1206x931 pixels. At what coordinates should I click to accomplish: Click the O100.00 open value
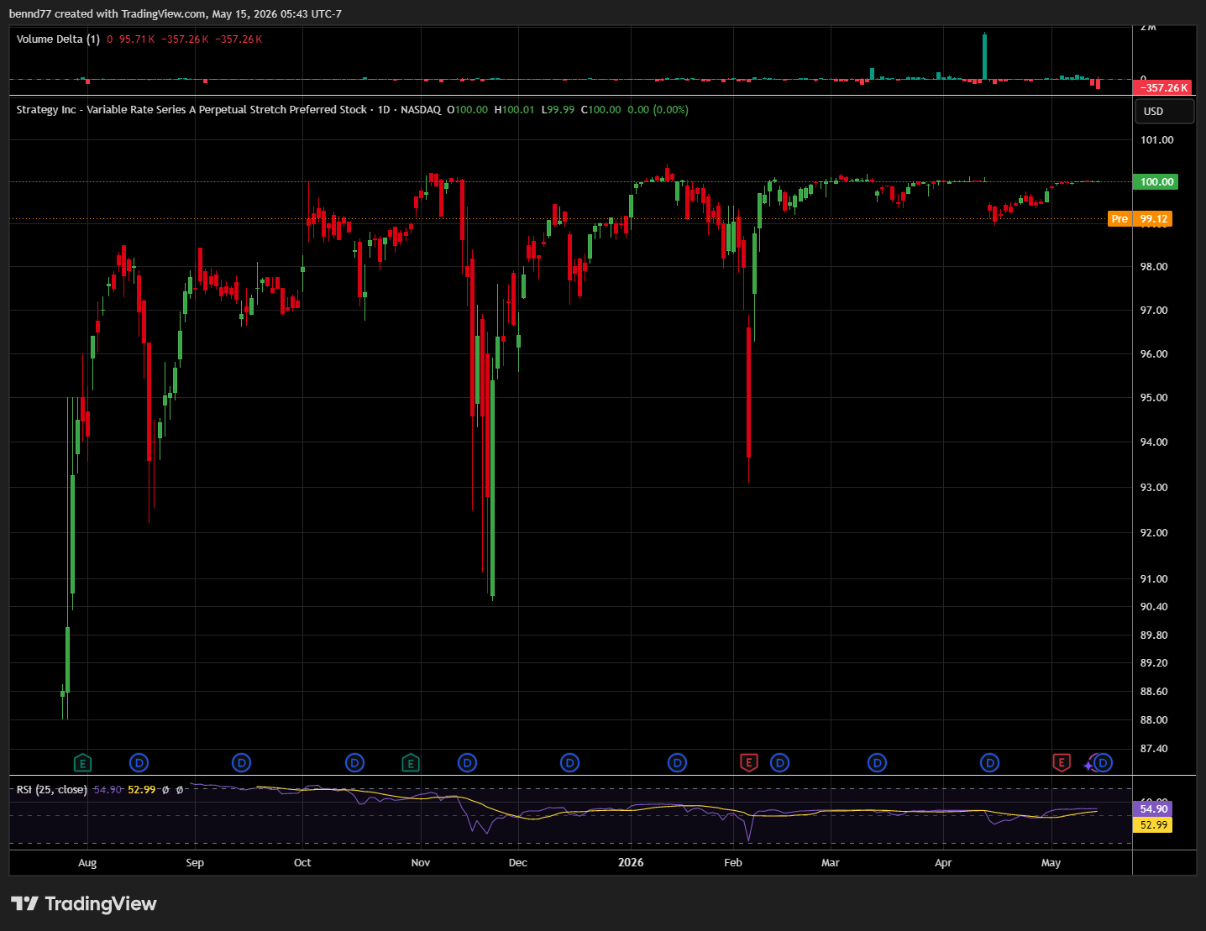[467, 110]
